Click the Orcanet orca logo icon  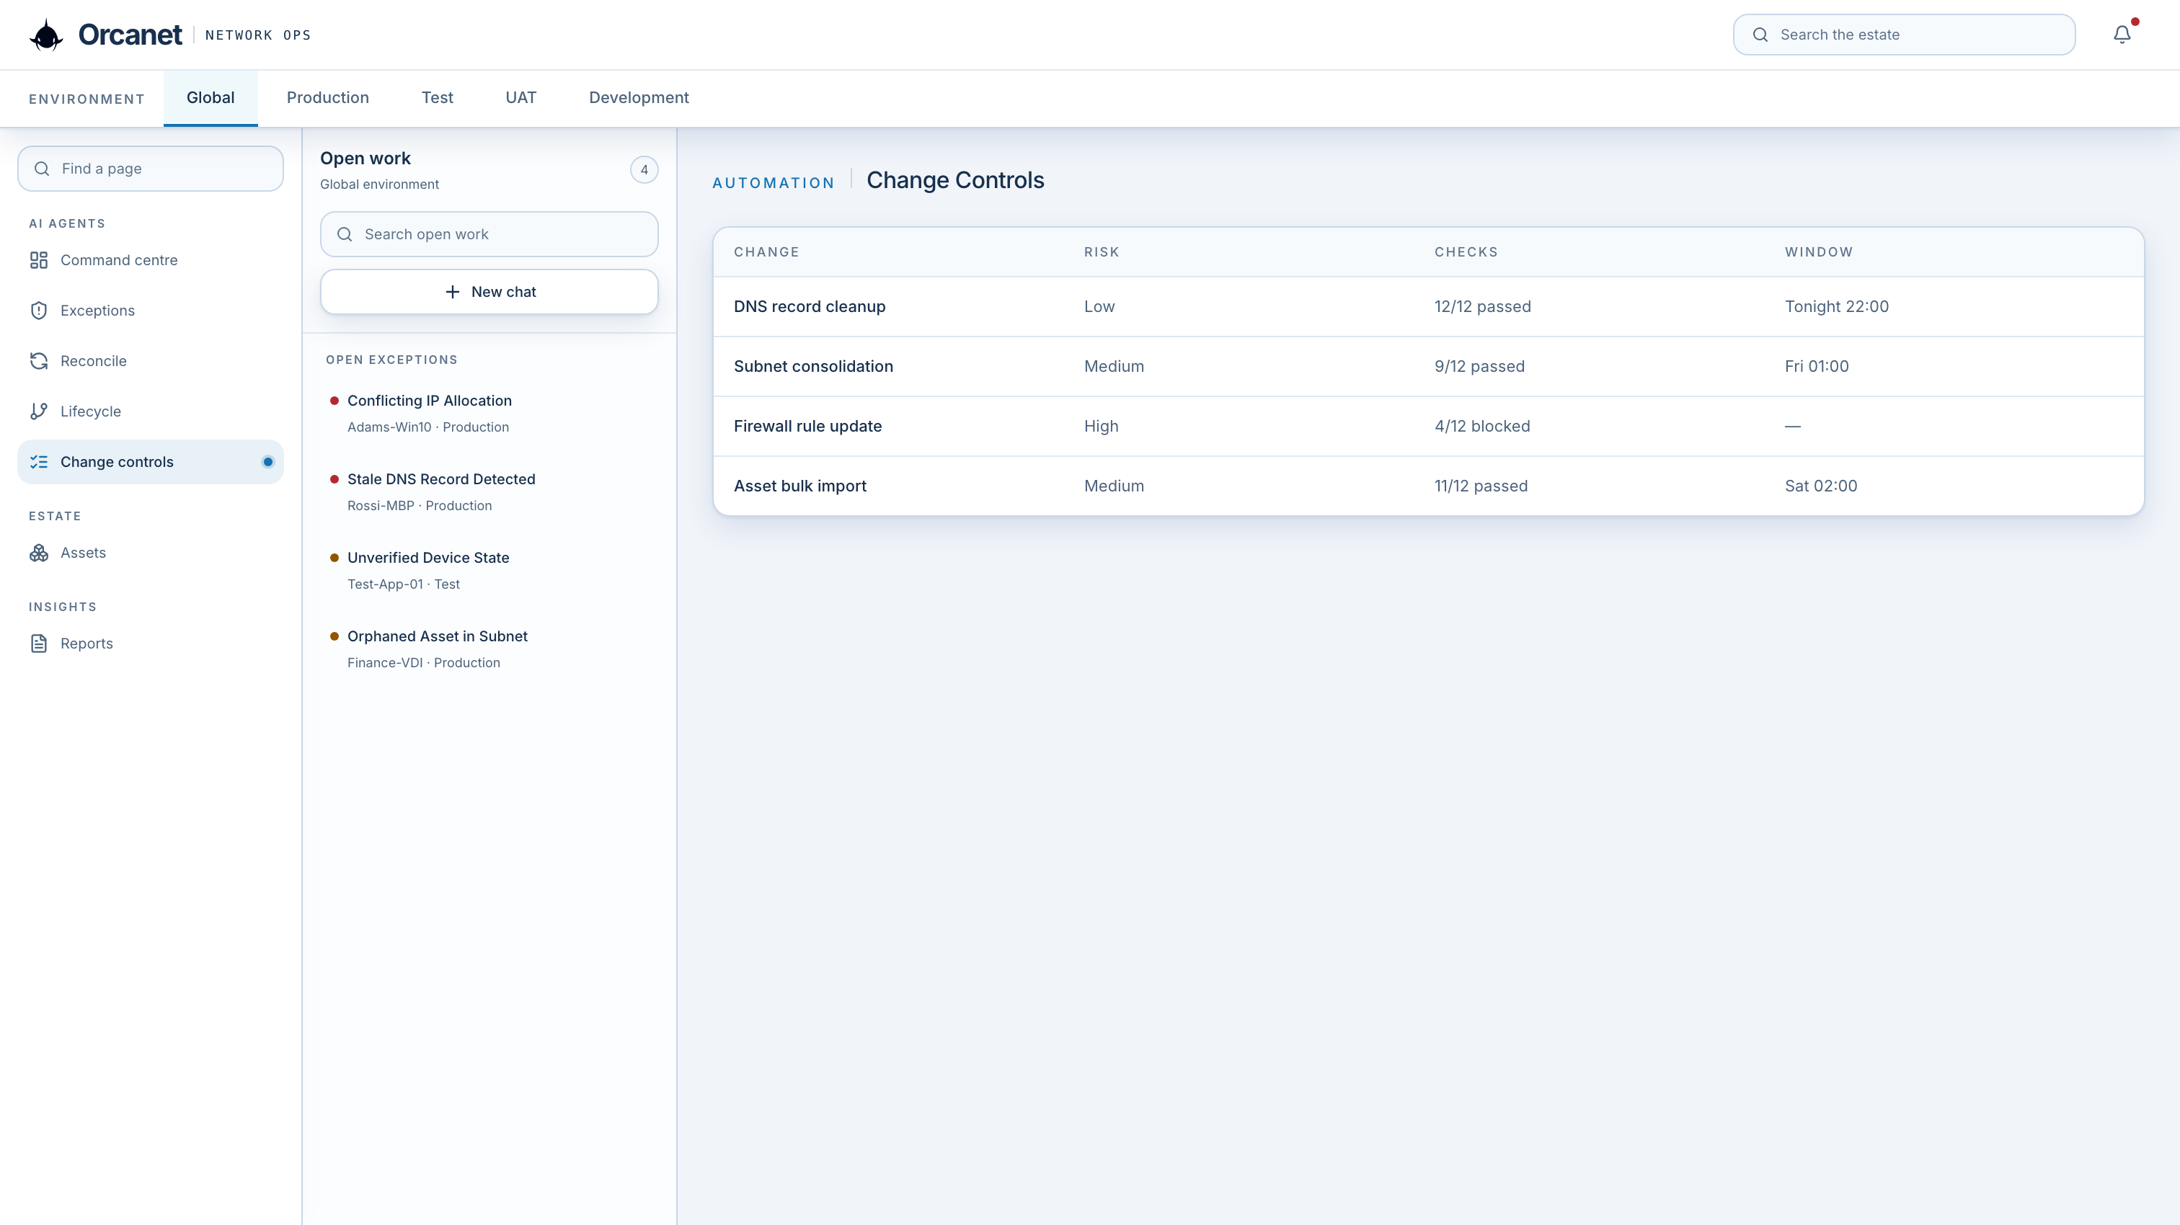click(47, 35)
